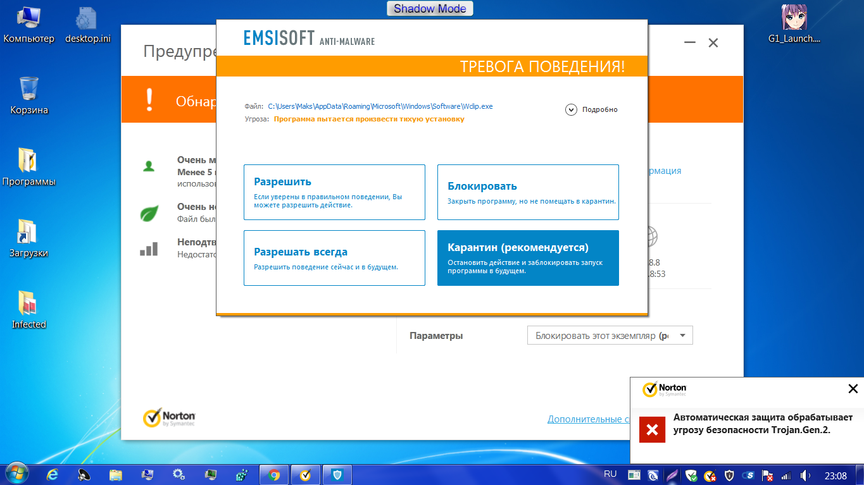
Task: Switch to the Norton taskbar button beside Chrome
Action: point(305,475)
